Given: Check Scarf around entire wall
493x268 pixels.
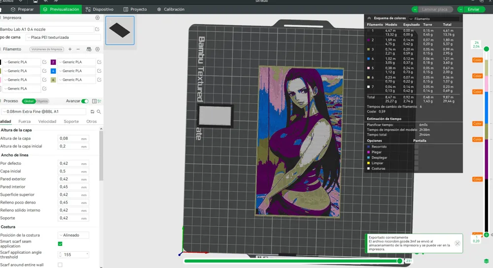Looking at the screenshot, I should 60,265.
